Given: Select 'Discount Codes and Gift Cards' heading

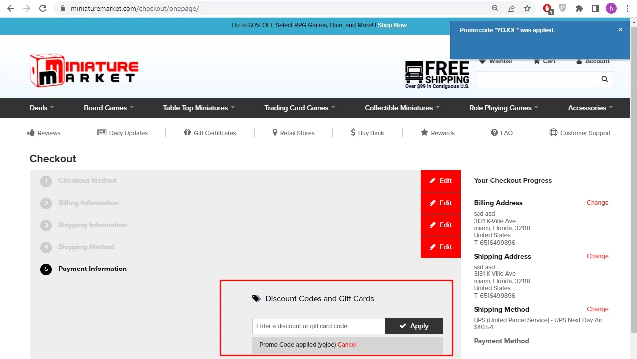Looking at the screenshot, I should point(319,299).
